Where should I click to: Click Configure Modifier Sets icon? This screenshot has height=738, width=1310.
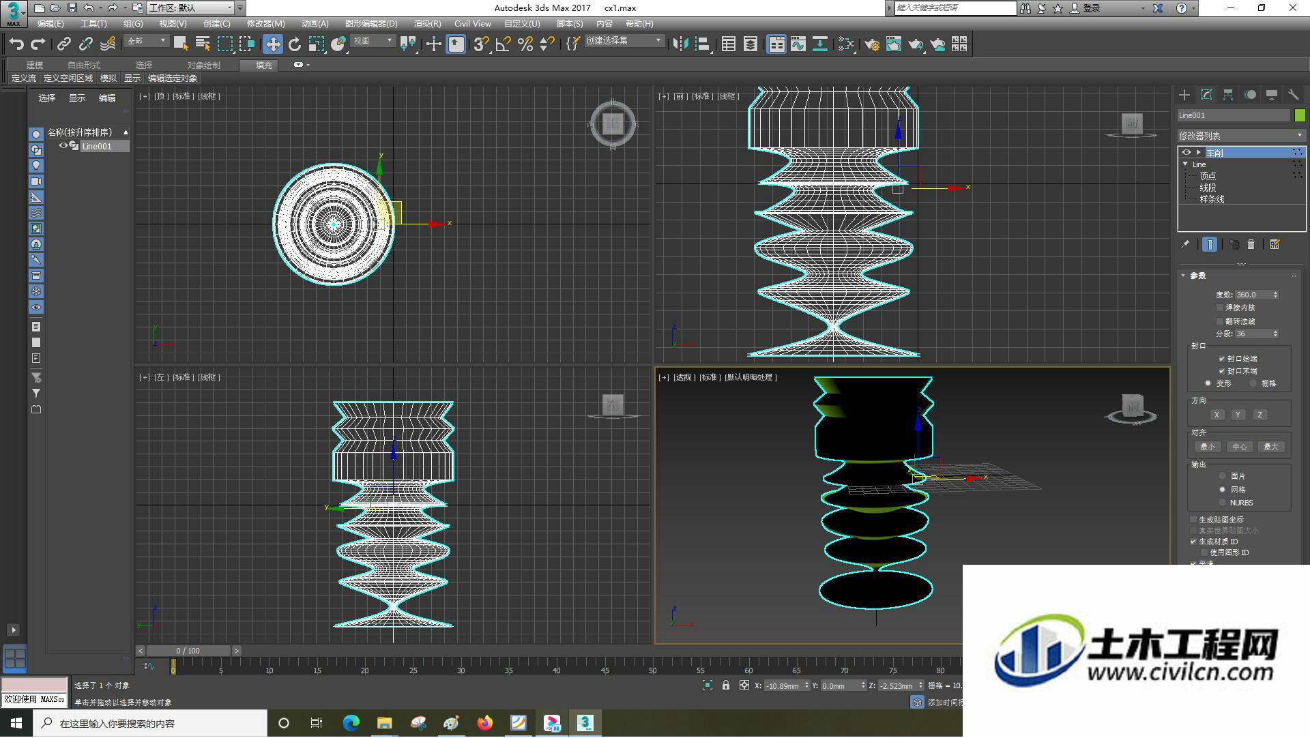point(1275,244)
